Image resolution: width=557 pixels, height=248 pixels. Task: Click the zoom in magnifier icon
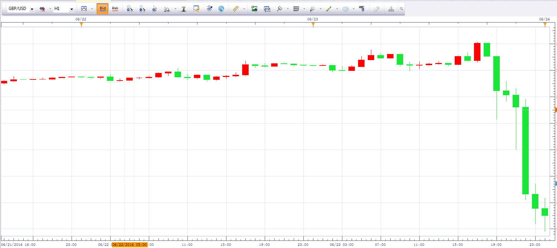(x=130, y=9)
